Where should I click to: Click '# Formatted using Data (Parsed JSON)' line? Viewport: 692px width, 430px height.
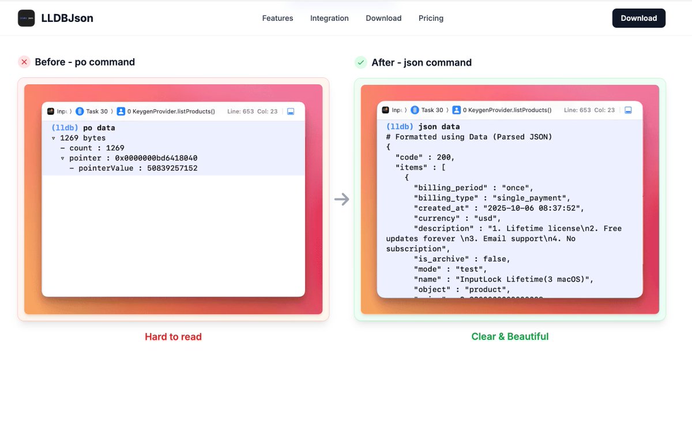469,137
